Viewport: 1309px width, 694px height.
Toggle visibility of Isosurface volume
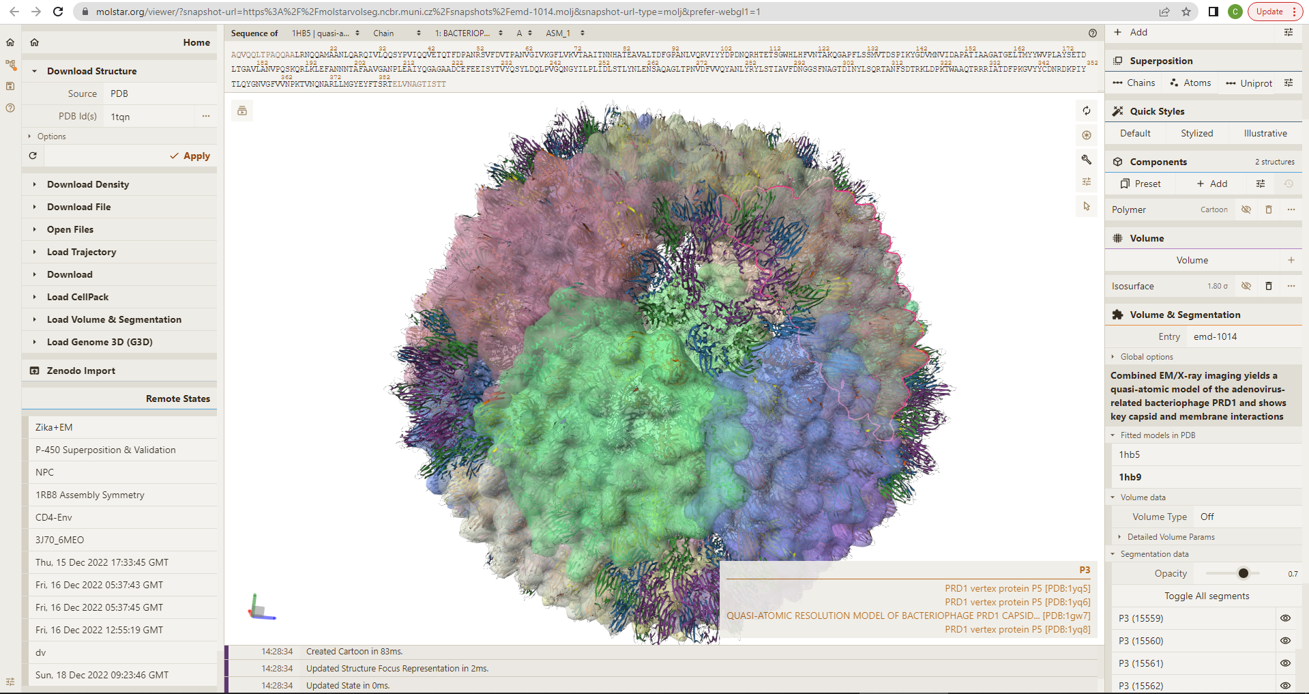1246,286
